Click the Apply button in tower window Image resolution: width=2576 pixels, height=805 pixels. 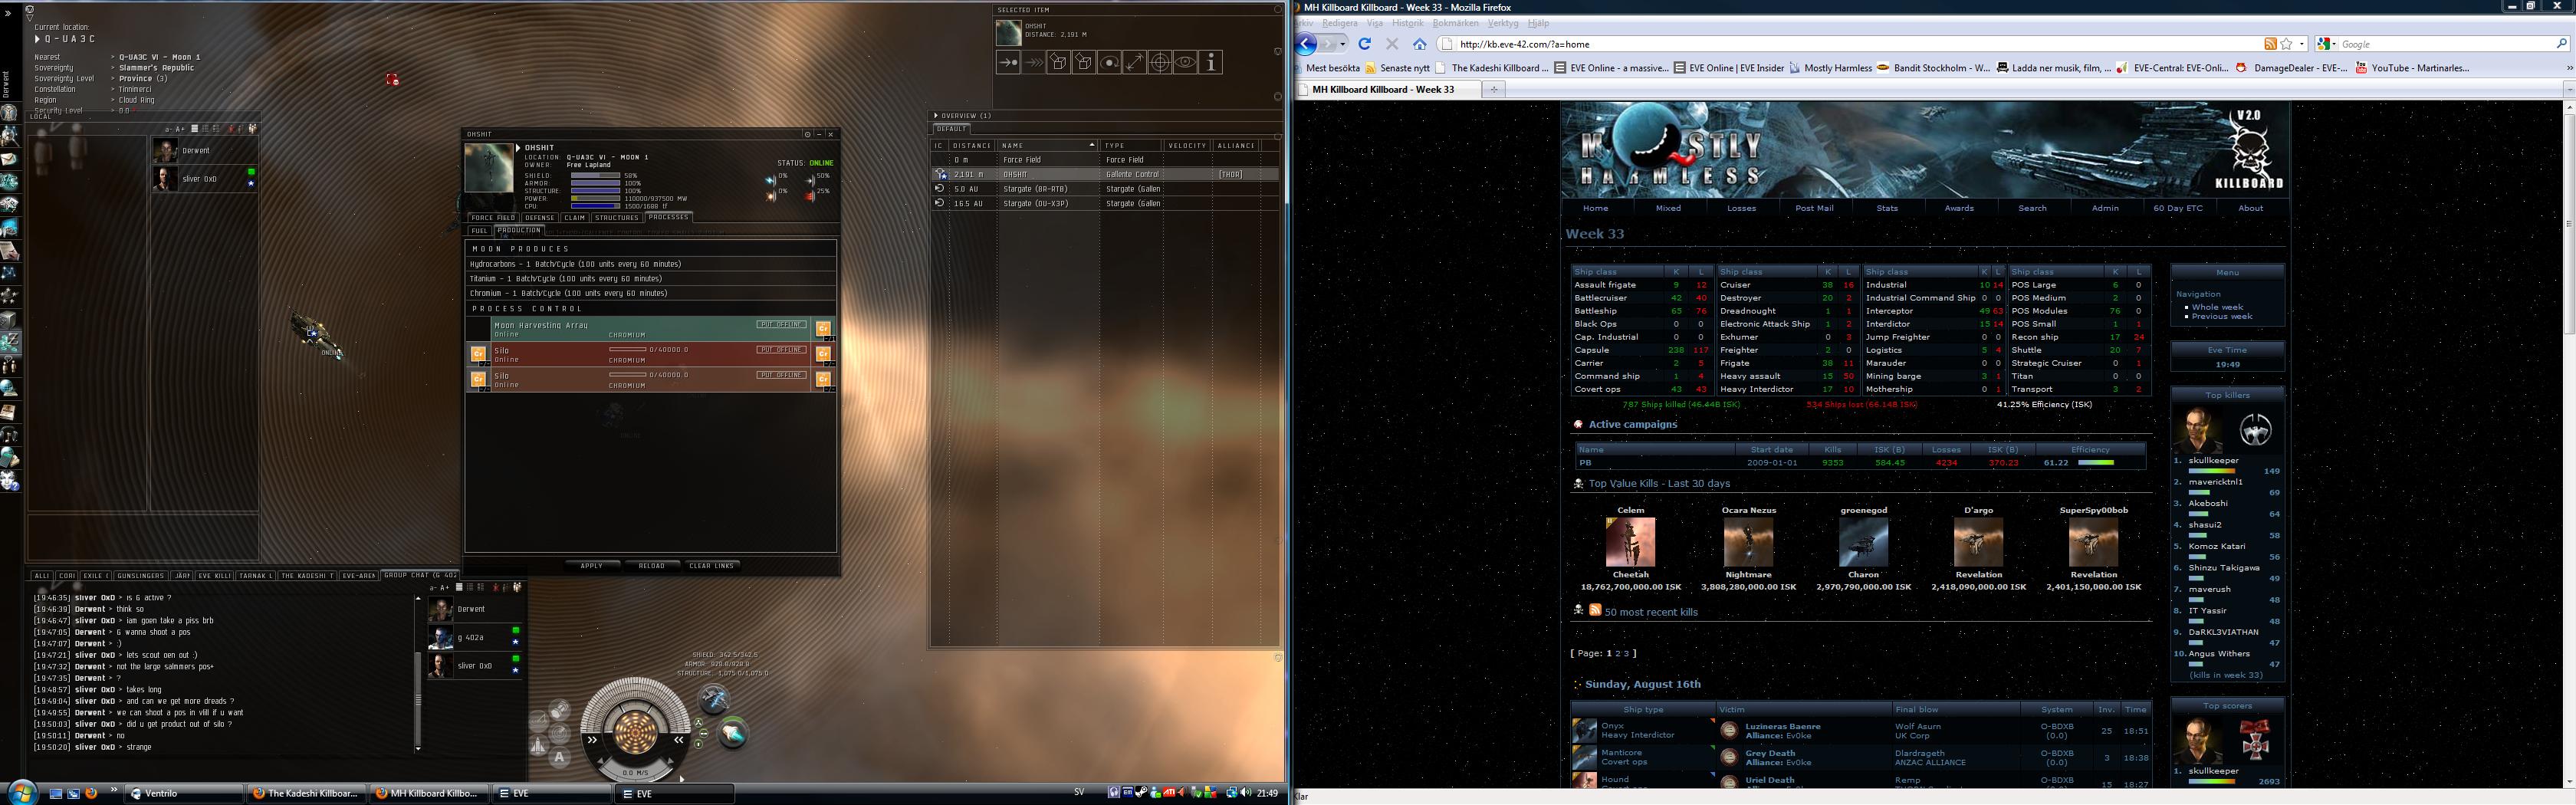(592, 566)
